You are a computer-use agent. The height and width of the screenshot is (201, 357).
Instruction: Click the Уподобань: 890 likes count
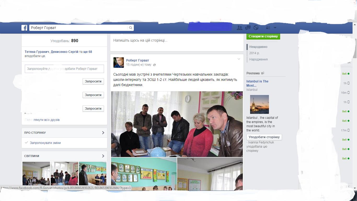64,41
